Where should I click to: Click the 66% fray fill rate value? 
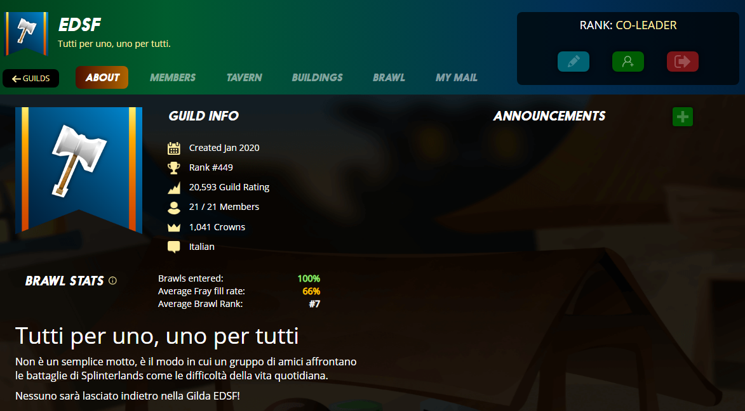[x=311, y=291]
